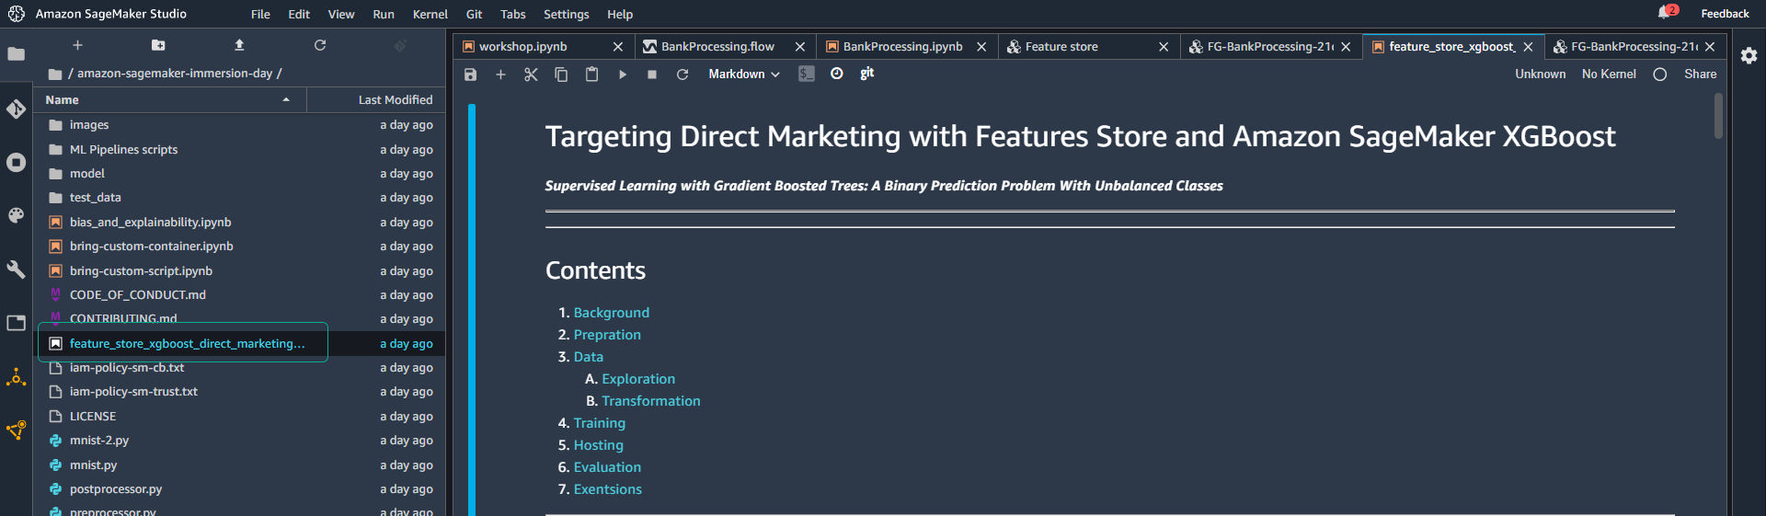The height and width of the screenshot is (516, 1766).
Task: Click the notebook vertical scrollbar
Action: [1719, 116]
